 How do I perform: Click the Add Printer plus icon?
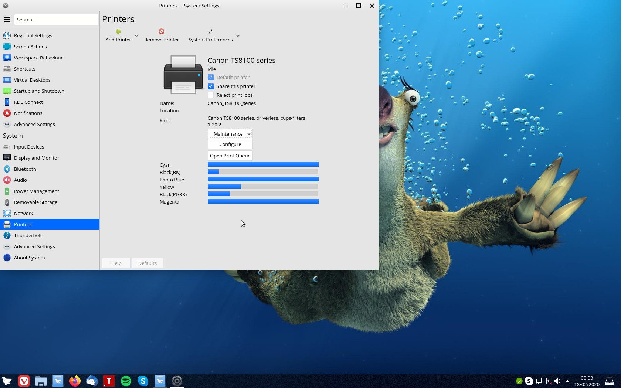tap(118, 32)
